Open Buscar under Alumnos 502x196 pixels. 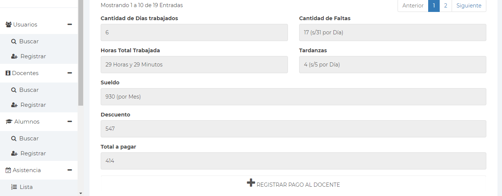pos(29,139)
